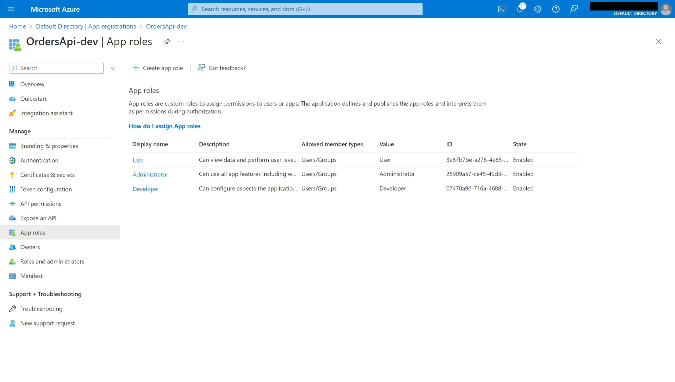Click the Got feedback person icon

click(x=201, y=68)
